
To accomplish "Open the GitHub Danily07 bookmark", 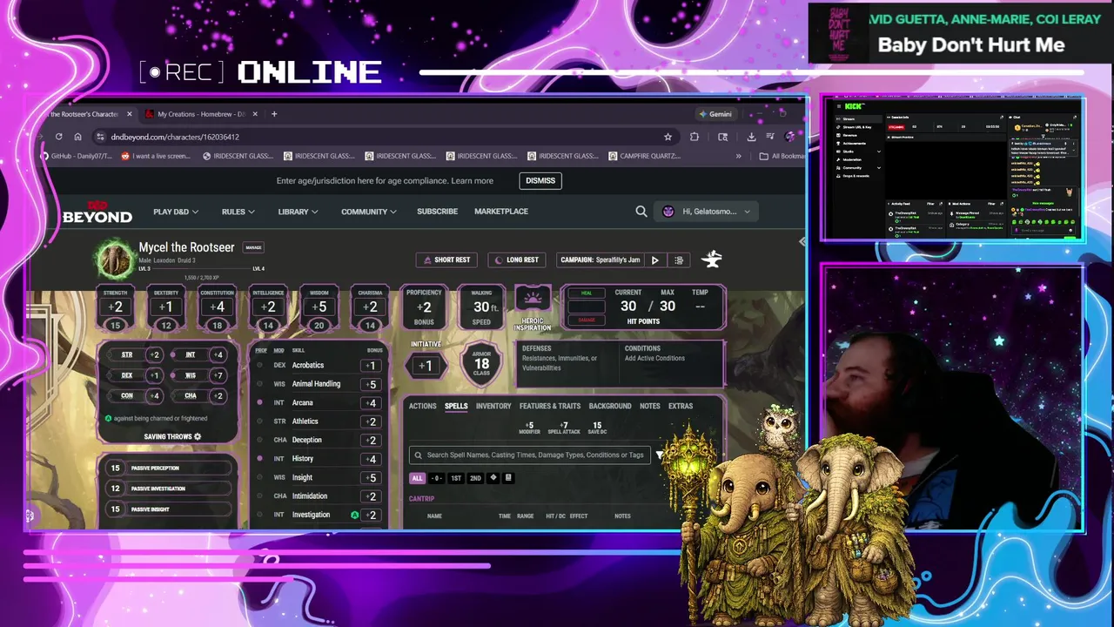I will pos(76,156).
